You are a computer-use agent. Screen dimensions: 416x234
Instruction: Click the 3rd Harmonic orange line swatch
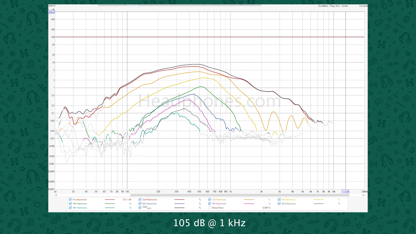[249, 200]
